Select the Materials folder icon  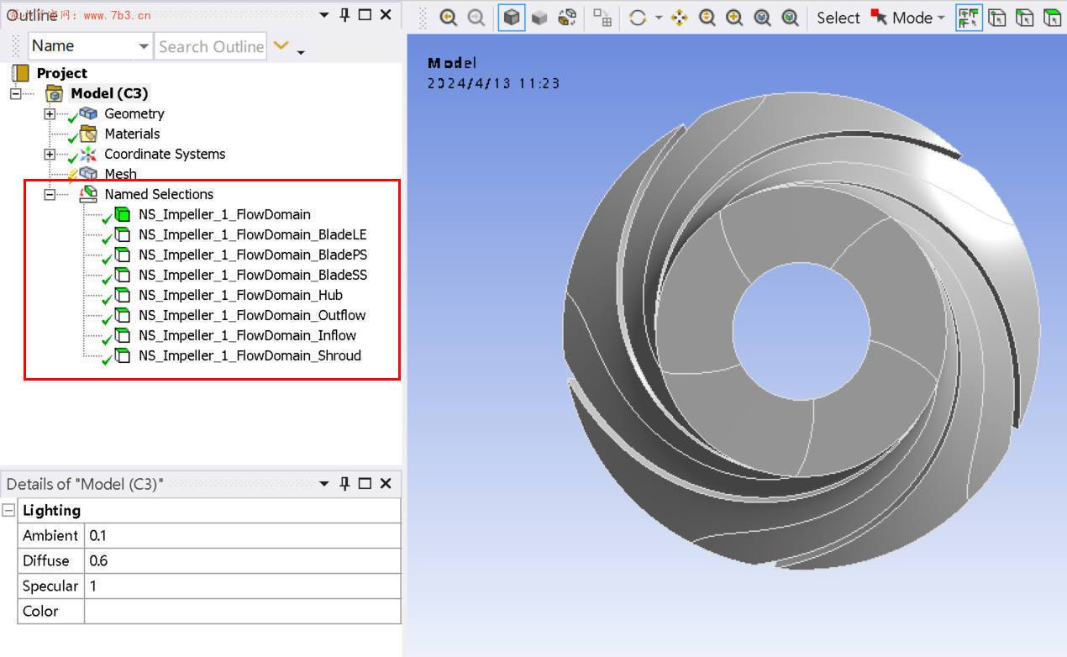(x=88, y=134)
